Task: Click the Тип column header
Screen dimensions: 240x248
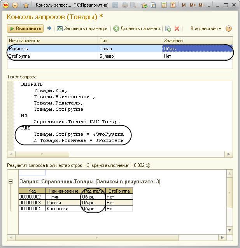Action: 130,41
